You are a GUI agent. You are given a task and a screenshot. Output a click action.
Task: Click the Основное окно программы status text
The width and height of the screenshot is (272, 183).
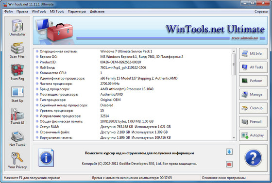pyautogui.click(x=223, y=178)
